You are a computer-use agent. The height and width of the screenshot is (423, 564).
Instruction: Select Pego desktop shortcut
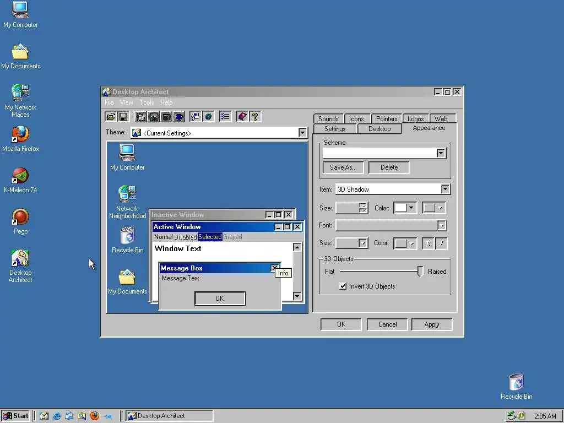tap(20, 221)
